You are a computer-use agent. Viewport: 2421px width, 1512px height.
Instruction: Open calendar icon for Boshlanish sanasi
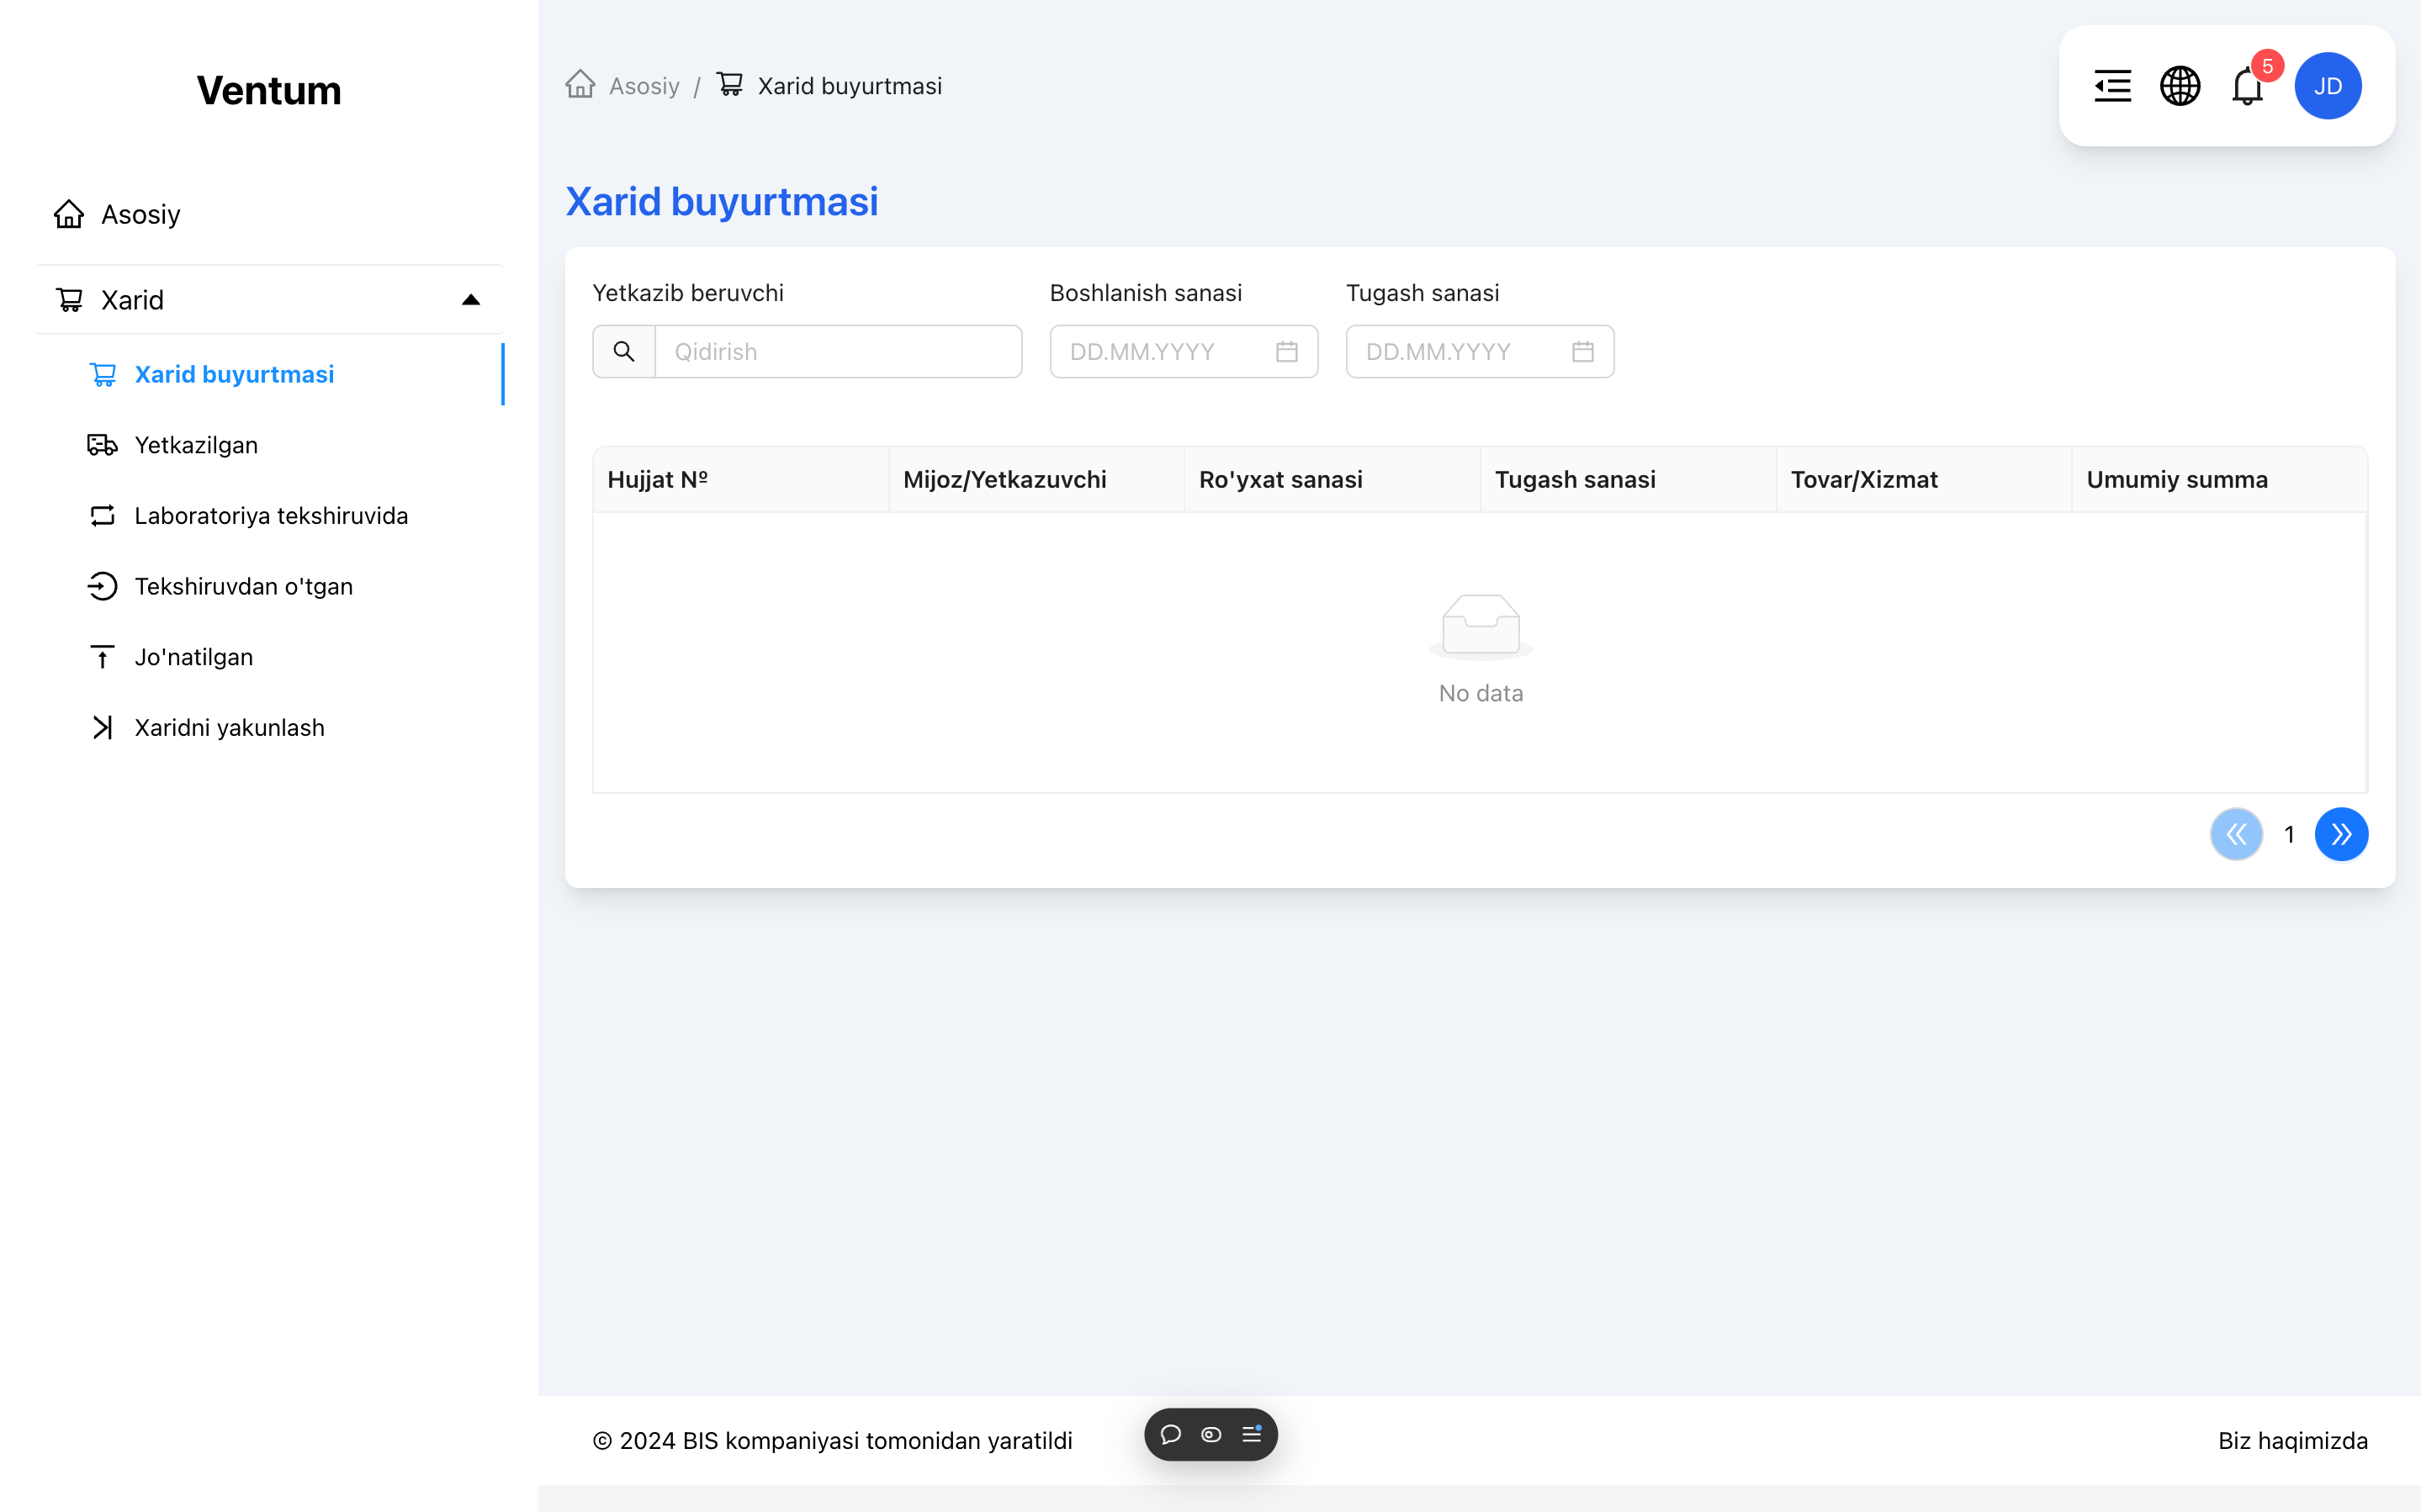pos(1286,351)
